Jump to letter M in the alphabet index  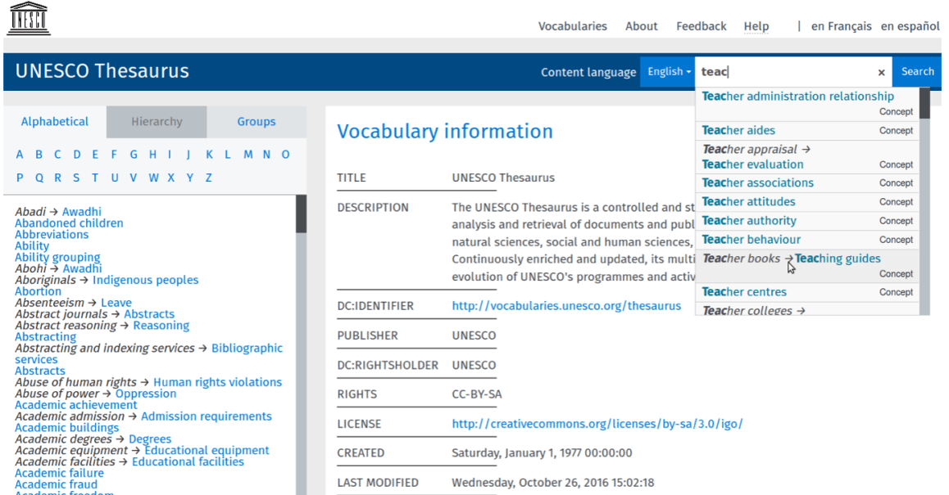[x=247, y=155]
